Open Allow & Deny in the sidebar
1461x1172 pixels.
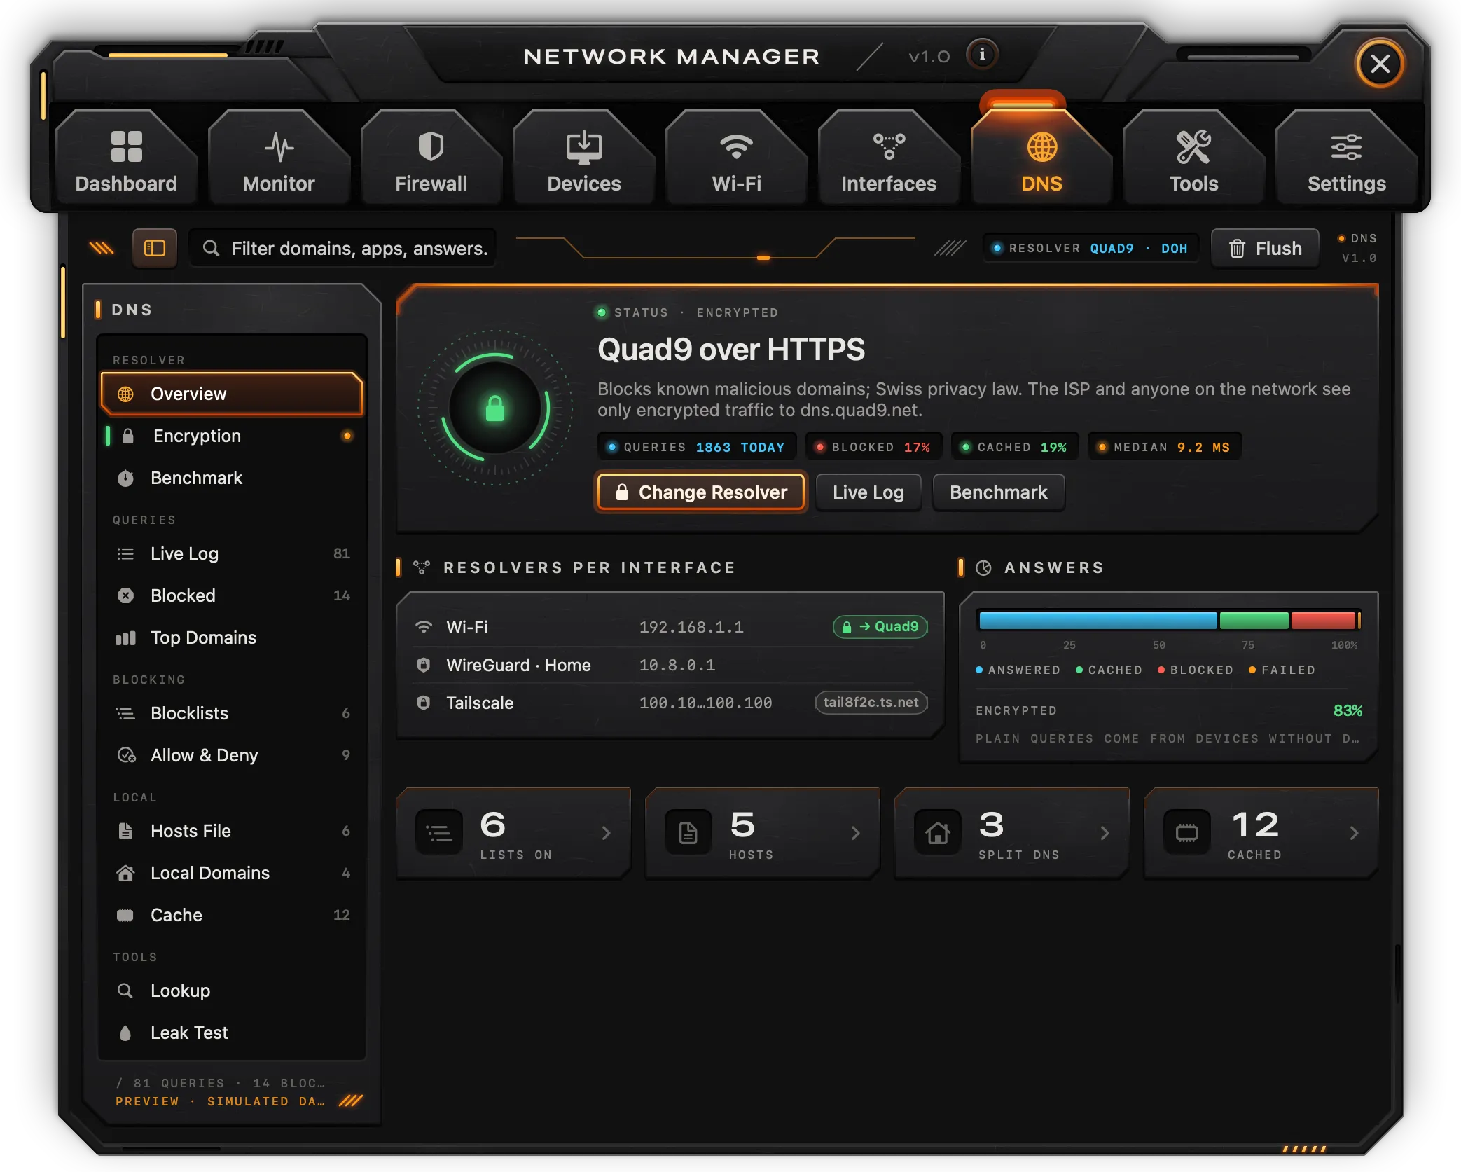[232, 755]
